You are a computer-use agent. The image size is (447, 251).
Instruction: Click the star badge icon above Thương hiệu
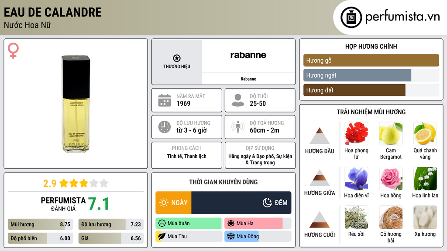(176, 58)
